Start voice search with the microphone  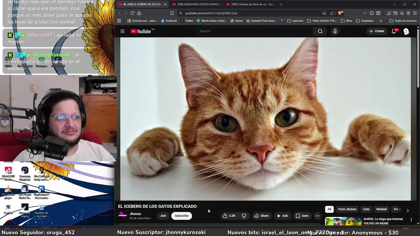[x=335, y=31]
